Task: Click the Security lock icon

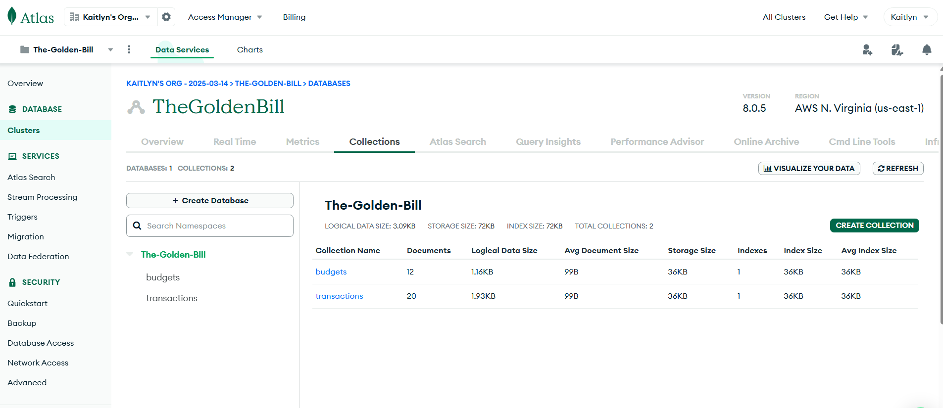Action: (12, 282)
